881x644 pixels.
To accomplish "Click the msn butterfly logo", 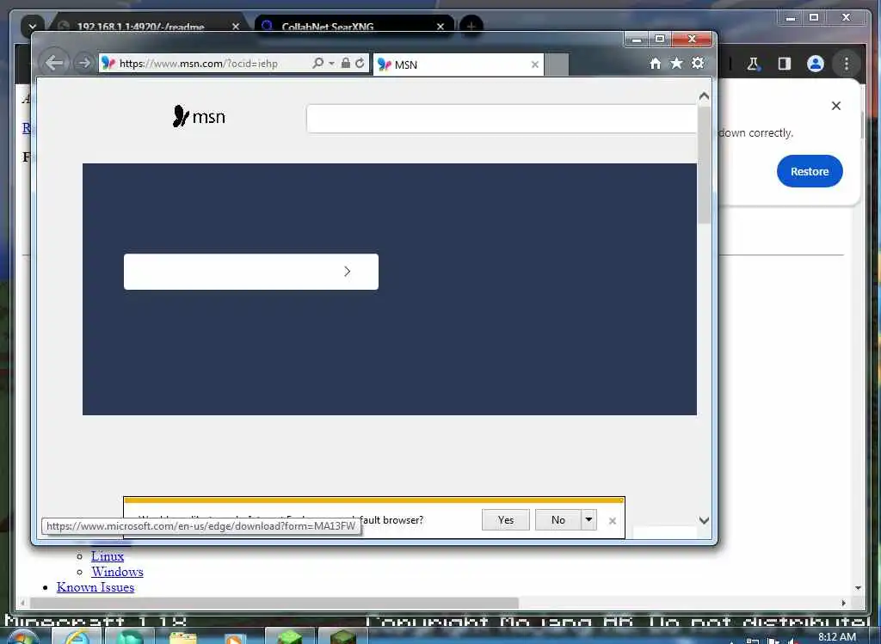I will pos(199,117).
